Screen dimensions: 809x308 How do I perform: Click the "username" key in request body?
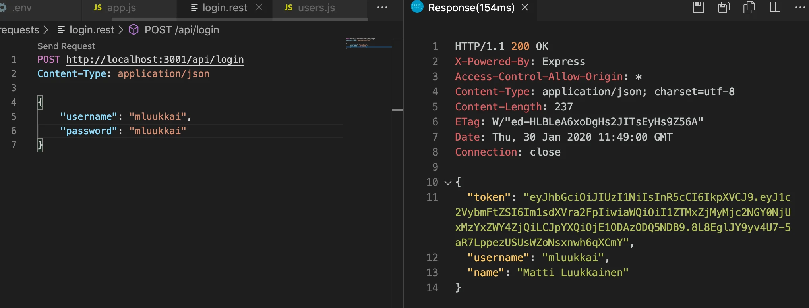pos(89,117)
